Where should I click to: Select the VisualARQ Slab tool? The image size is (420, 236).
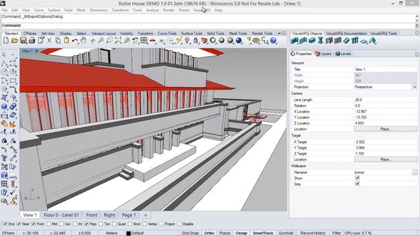point(364,41)
